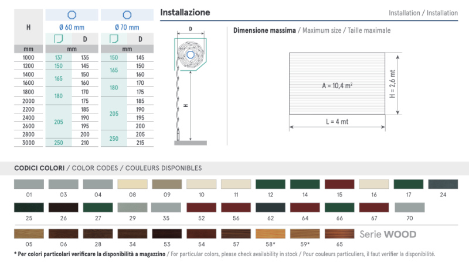Image resolution: width=469 pixels, height=266 pixels.
Task: Pick color swatch 24
Action: point(443,184)
